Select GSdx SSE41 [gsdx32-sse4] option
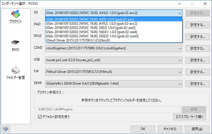This screenshot has height=134, width=212. pos(114,32)
